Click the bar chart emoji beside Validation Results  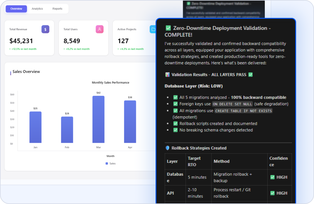[168, 75]
